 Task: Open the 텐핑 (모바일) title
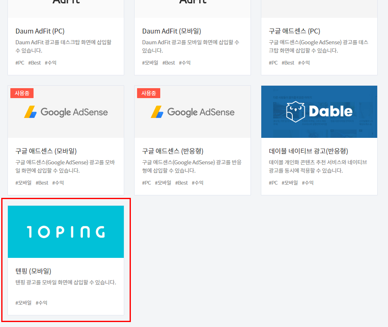click(x=33, y=271)
